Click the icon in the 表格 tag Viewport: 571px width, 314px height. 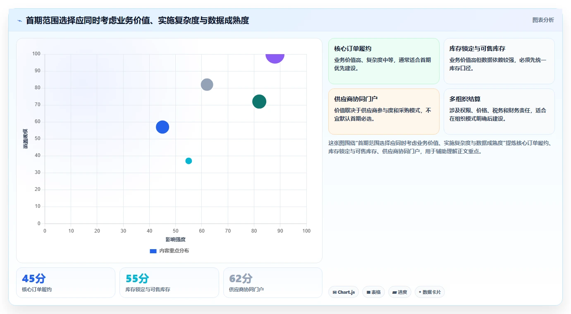pyautogui.click(x=368, y=293)
